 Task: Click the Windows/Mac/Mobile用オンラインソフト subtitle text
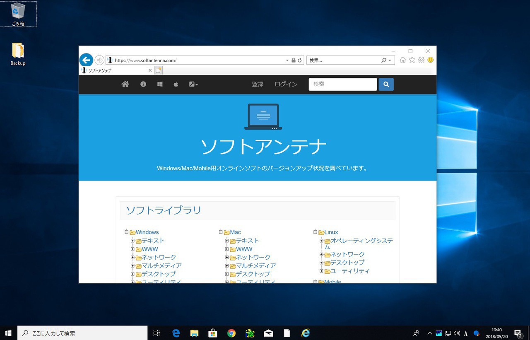pos(263,169)
